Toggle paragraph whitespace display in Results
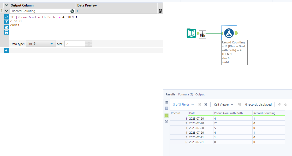 pyautogui.click(x=239, y=104)
